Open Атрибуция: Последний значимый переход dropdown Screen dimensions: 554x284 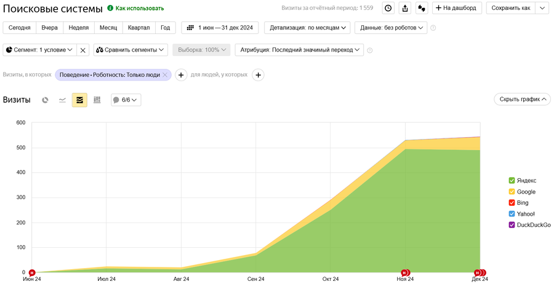(x=299, y=50)
